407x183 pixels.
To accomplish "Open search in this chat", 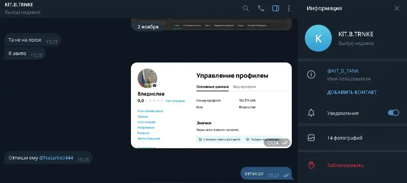I will [245, 8].
